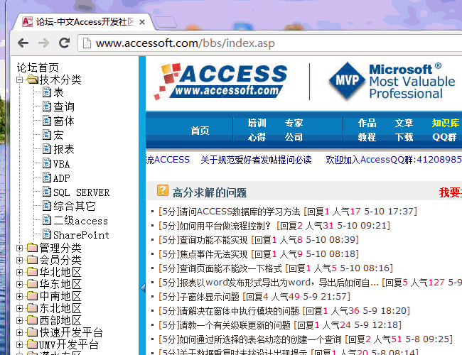This screenshot has height=355, width=462.
Task: Click the document icon beside SQL SERVER
Action: (x=47, y=192)
